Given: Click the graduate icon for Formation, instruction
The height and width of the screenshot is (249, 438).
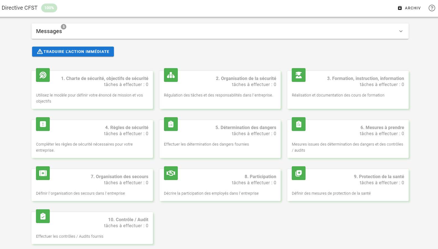Looking at the screenshot, I should (299, 75).
